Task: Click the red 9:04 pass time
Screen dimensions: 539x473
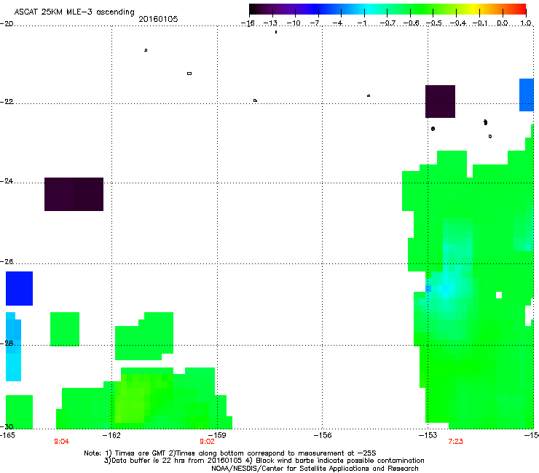Action: (61, 442)
